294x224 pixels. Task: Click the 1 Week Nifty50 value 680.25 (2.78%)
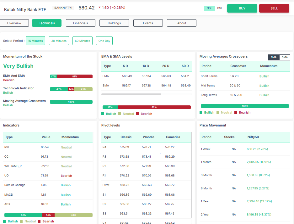tap(257, 149)
